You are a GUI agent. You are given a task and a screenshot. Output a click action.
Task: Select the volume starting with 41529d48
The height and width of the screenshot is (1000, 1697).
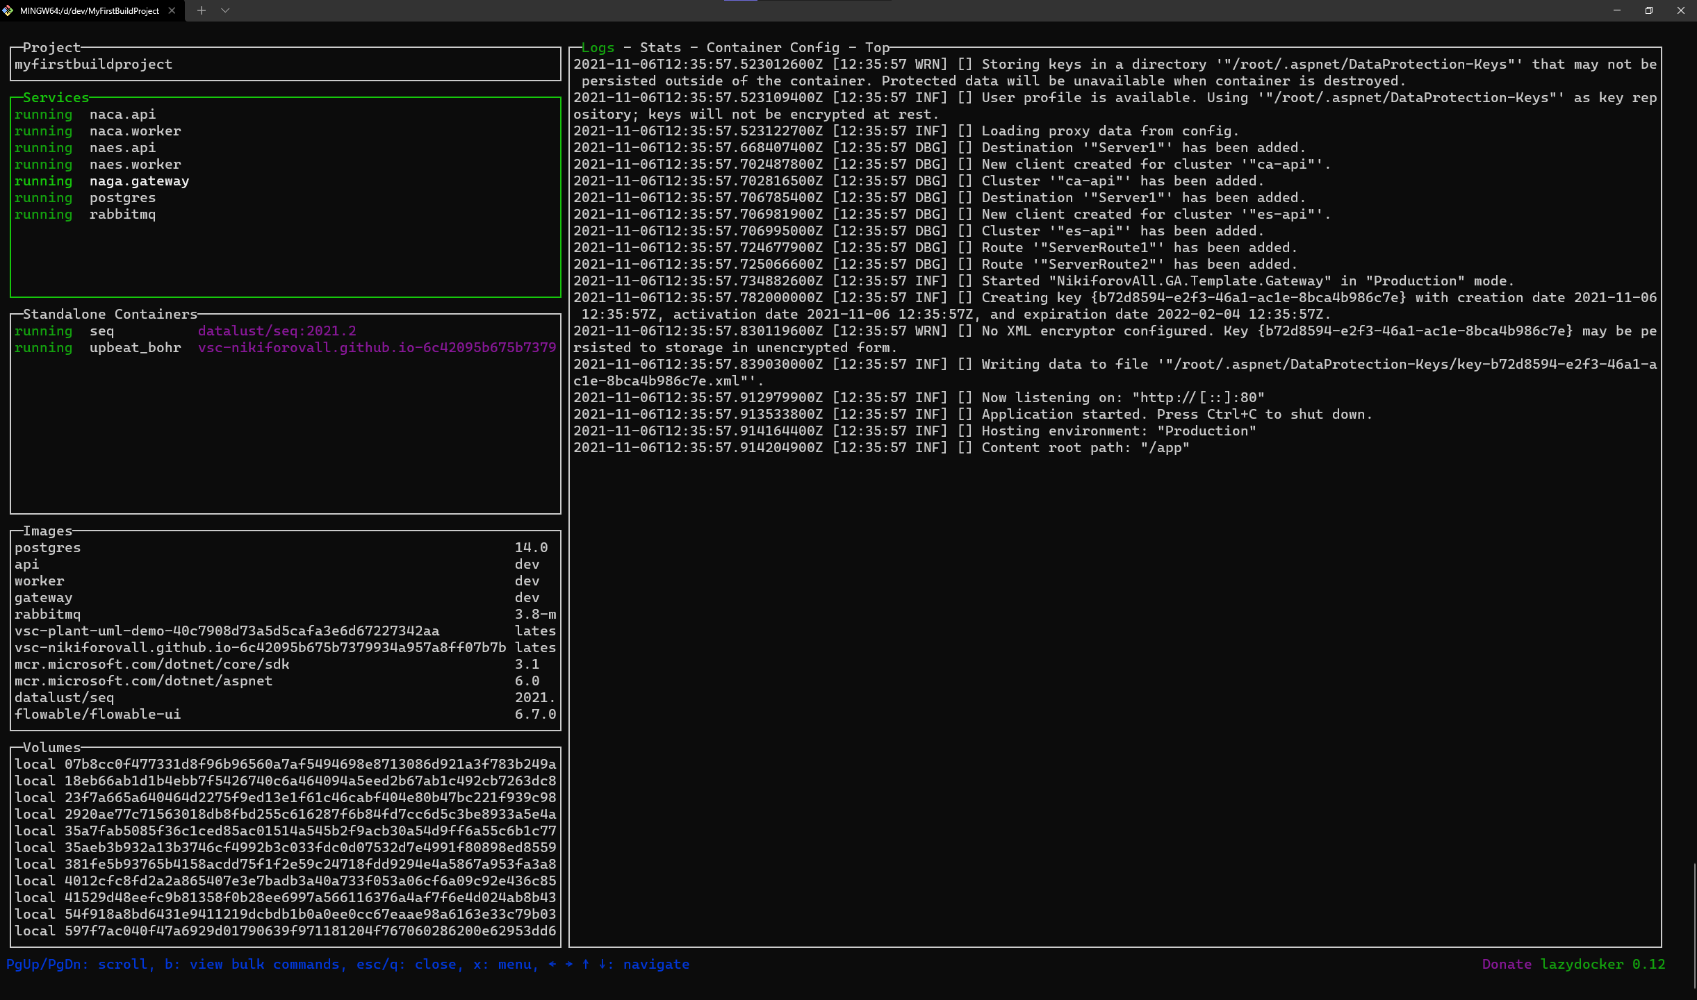click(286, 897)
